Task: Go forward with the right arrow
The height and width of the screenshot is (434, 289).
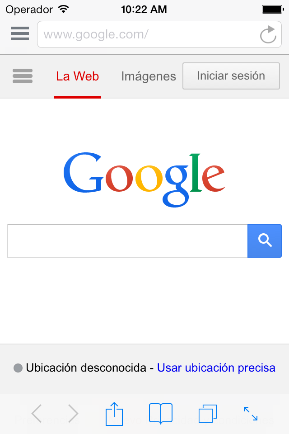Action: (73, 414)
